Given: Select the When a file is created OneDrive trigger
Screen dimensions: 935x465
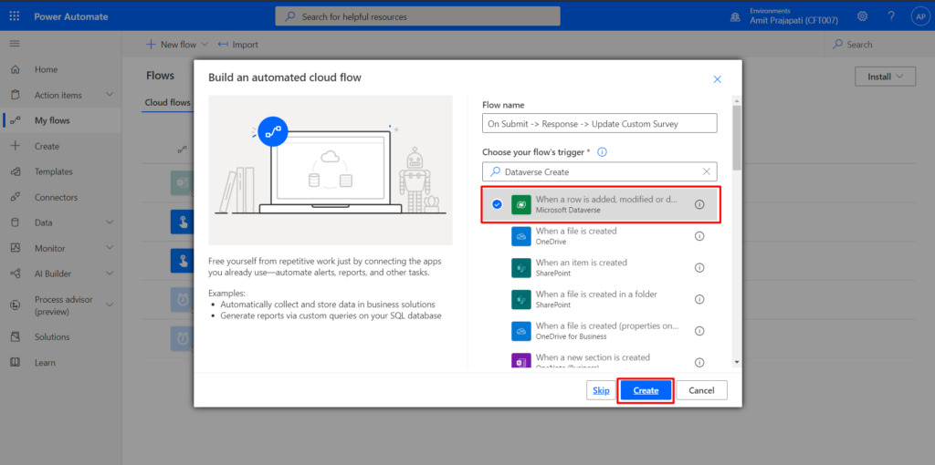Looking at the screenshot, I should pos(600,236).
